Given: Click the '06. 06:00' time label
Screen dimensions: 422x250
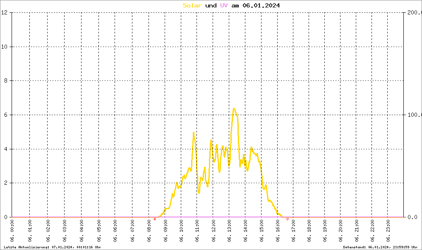Looking at the screenshot, I should 115,231.
